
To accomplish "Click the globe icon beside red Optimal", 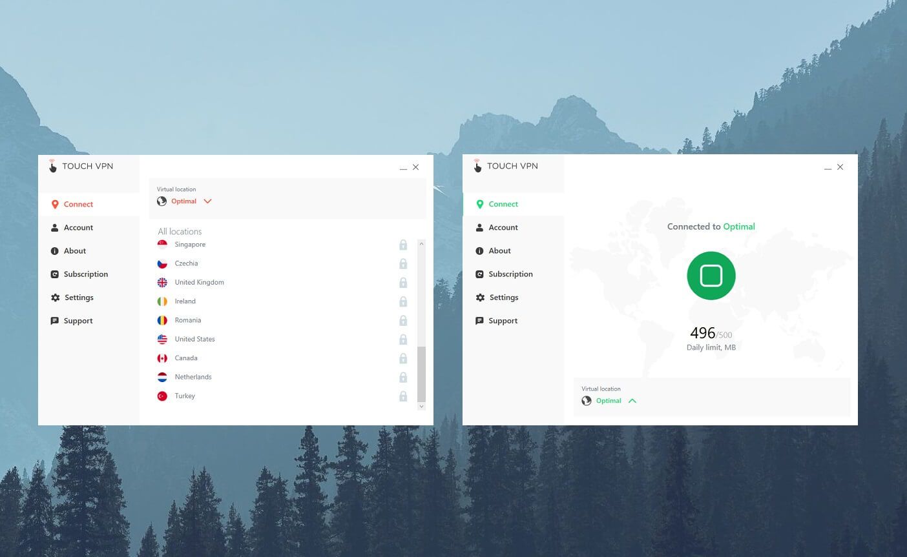I will point(162,201).
